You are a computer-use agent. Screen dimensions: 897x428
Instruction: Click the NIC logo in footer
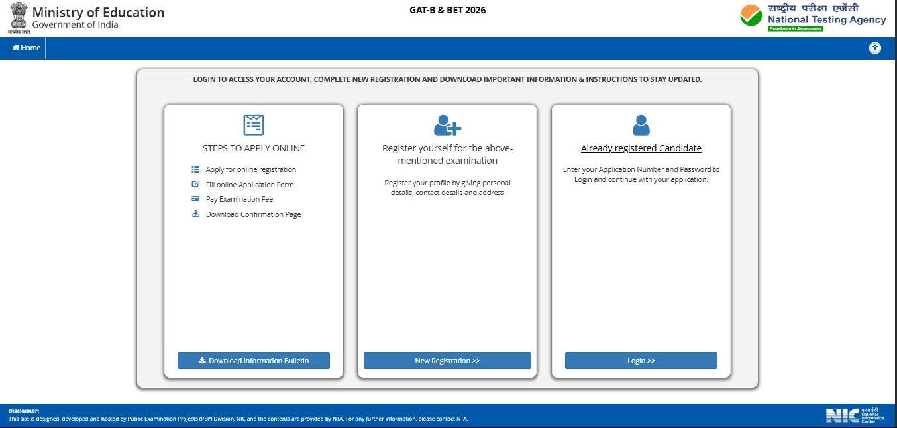(x=855, y=415)
